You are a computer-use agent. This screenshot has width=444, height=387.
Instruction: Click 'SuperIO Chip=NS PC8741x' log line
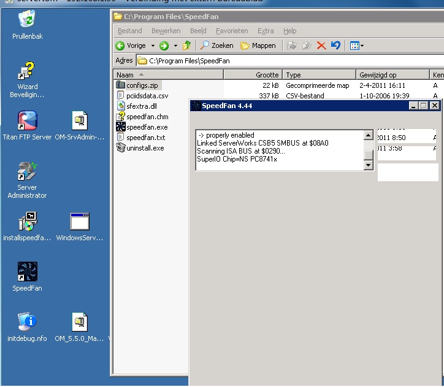[x=237, y=159]
